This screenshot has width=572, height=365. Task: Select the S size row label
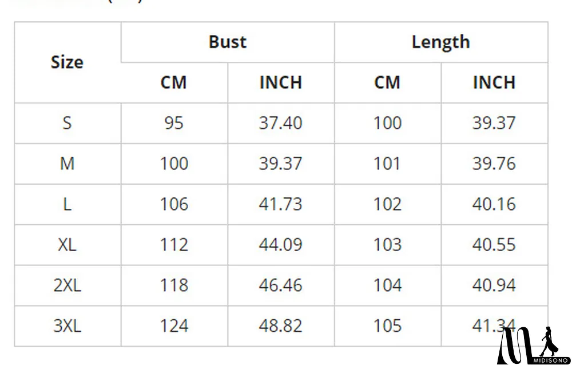coord(67,123)
